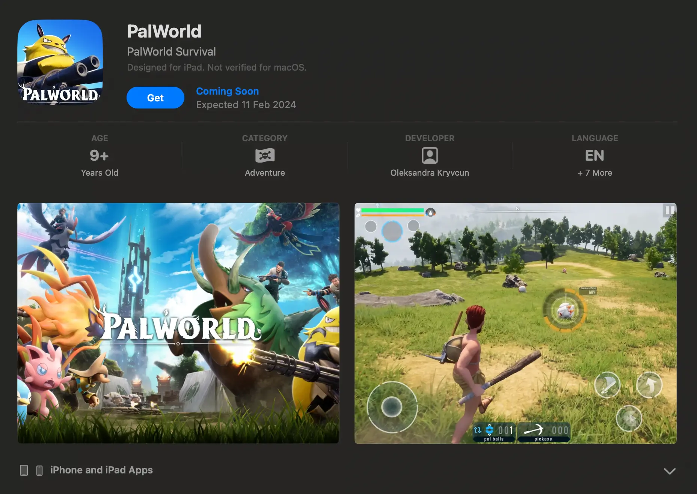
Task: Click the iPad device icon near the bottom
Action: 24,470
